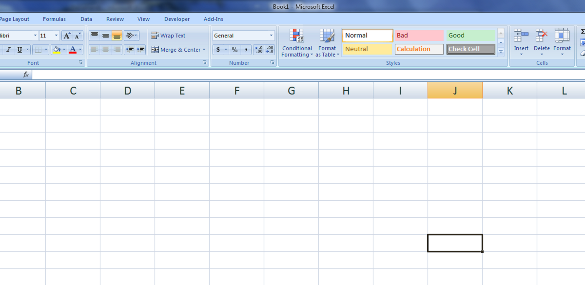The image size is (585, 285).
Task: Increase decimal places
Action: pyautogui.click(x=259, y=50)
